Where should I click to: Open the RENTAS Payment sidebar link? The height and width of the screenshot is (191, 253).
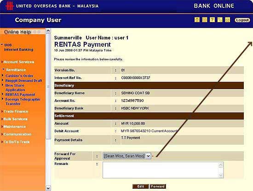(x=20, y=95)
